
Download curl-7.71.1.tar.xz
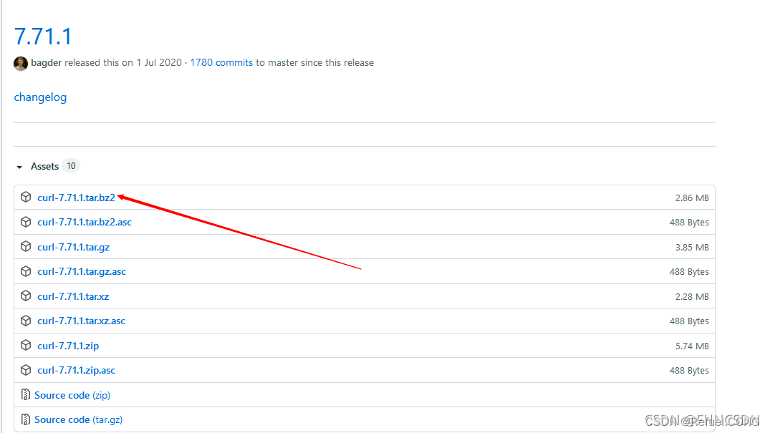[73, 296]
